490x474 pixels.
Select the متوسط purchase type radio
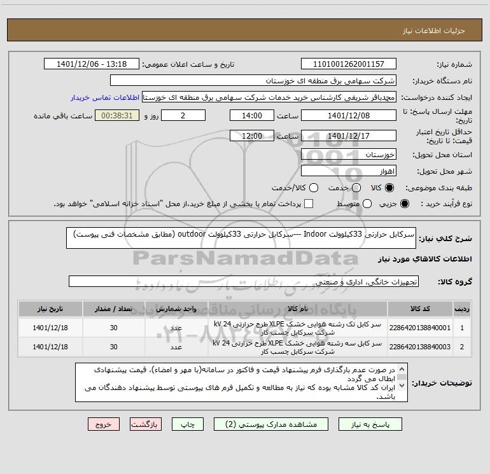367,204
